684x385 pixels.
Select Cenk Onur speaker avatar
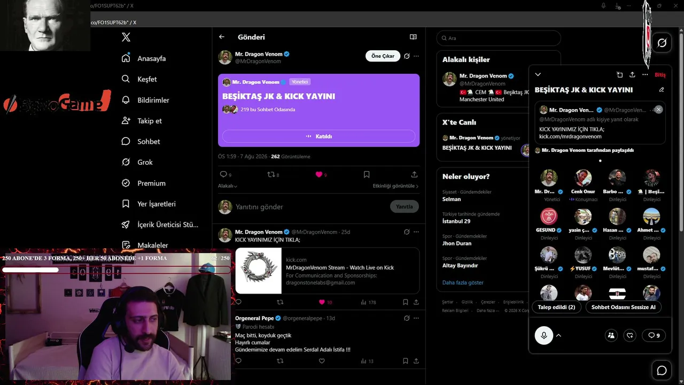coord(583,178)
